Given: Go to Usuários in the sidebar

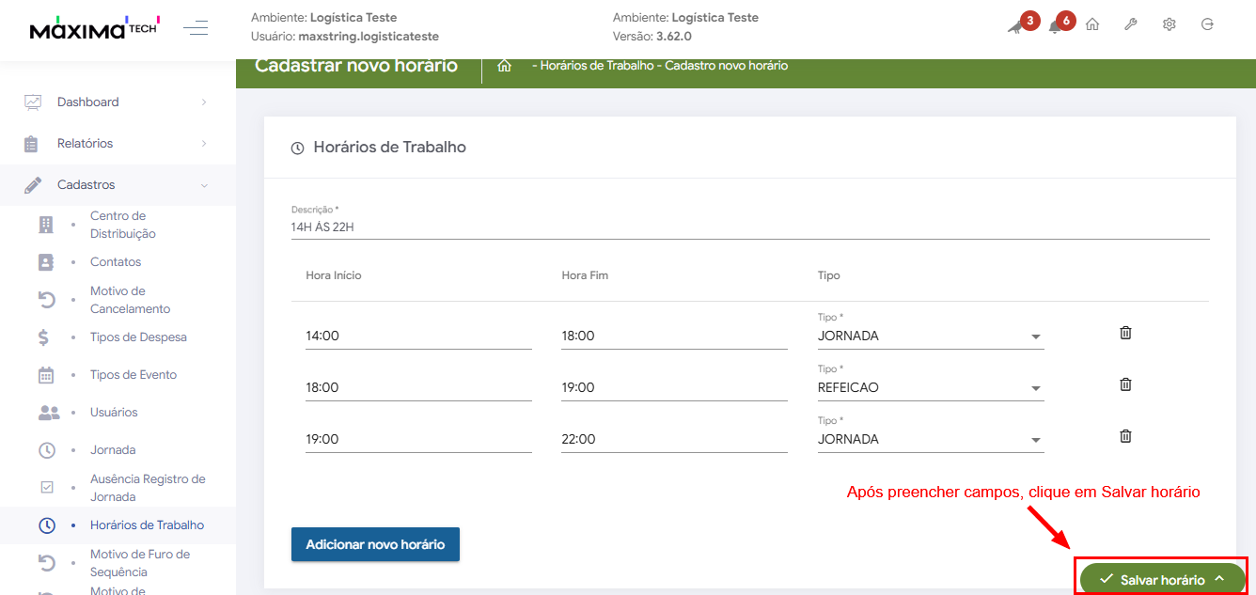Looking at the screenshot, I should 114,413.
